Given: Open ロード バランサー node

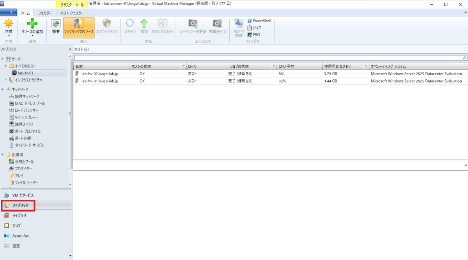Looking at the screenshot, I should click(x=24, y=110).
